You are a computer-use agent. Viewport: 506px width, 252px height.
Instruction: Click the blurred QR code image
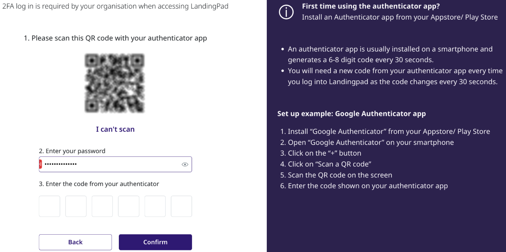coord(115,83)
